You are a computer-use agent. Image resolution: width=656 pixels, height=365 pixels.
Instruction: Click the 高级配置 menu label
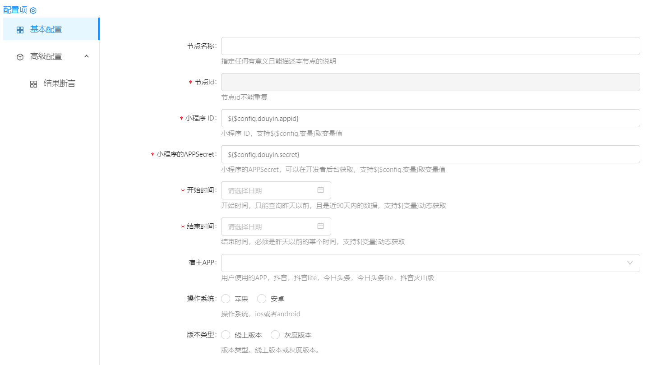[x=46, y=56]
